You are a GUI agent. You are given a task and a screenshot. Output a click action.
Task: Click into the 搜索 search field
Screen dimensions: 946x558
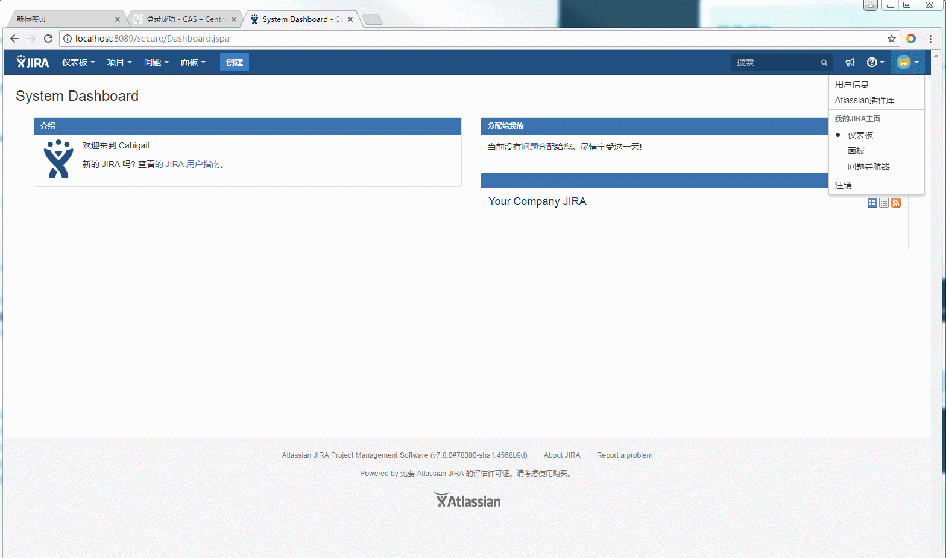click(x=775, y=62)
